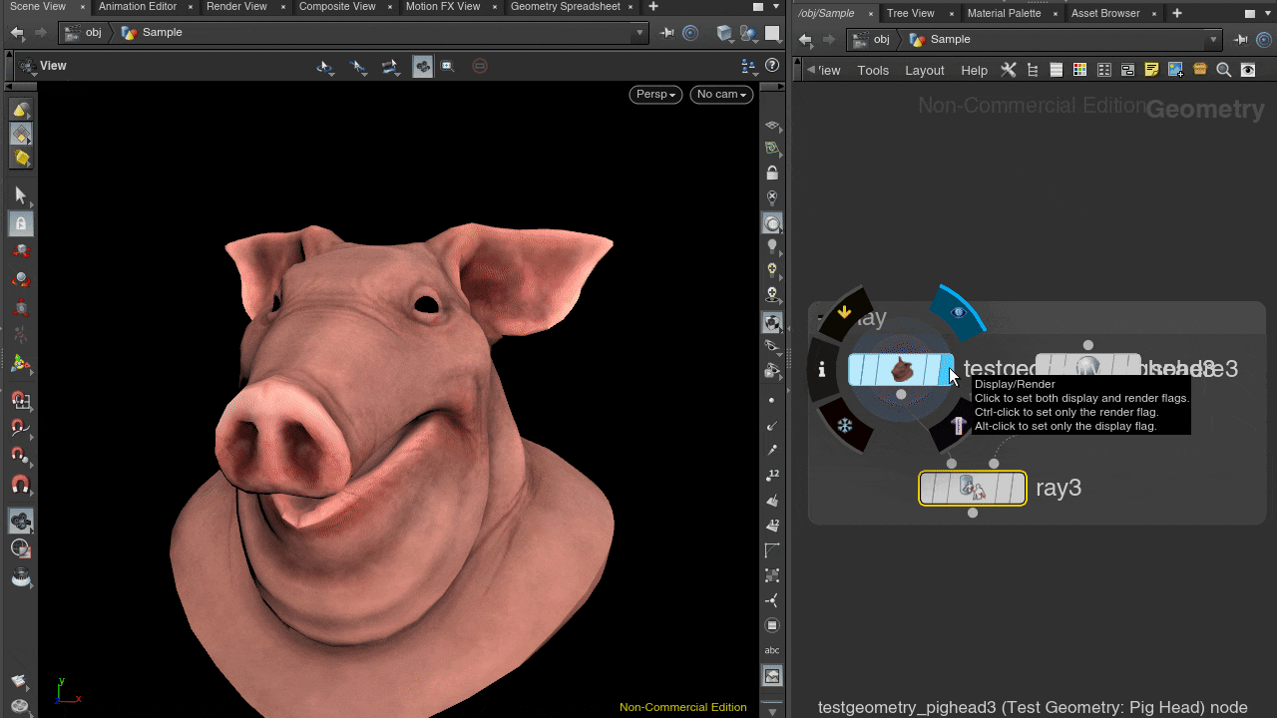The image size is (1277, 718).
Task: Select the arrow Select tool in the left toolbar
Action: coord(21,195)
